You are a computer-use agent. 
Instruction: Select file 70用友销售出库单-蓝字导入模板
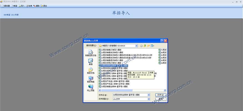click(x=113, y=87)
